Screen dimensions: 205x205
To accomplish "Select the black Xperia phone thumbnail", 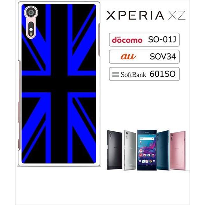I will tap(114, 150).
